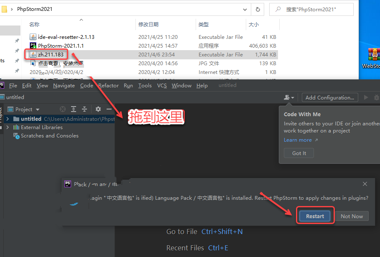Screen dimensions: 380x257
Task: Expand the untitled project folder node
Action: coord(8,119)
